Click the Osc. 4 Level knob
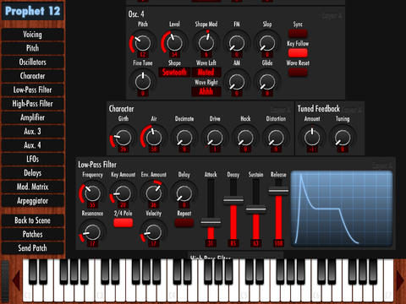This screenshot has height=304, width=406. tap(174, 43)
